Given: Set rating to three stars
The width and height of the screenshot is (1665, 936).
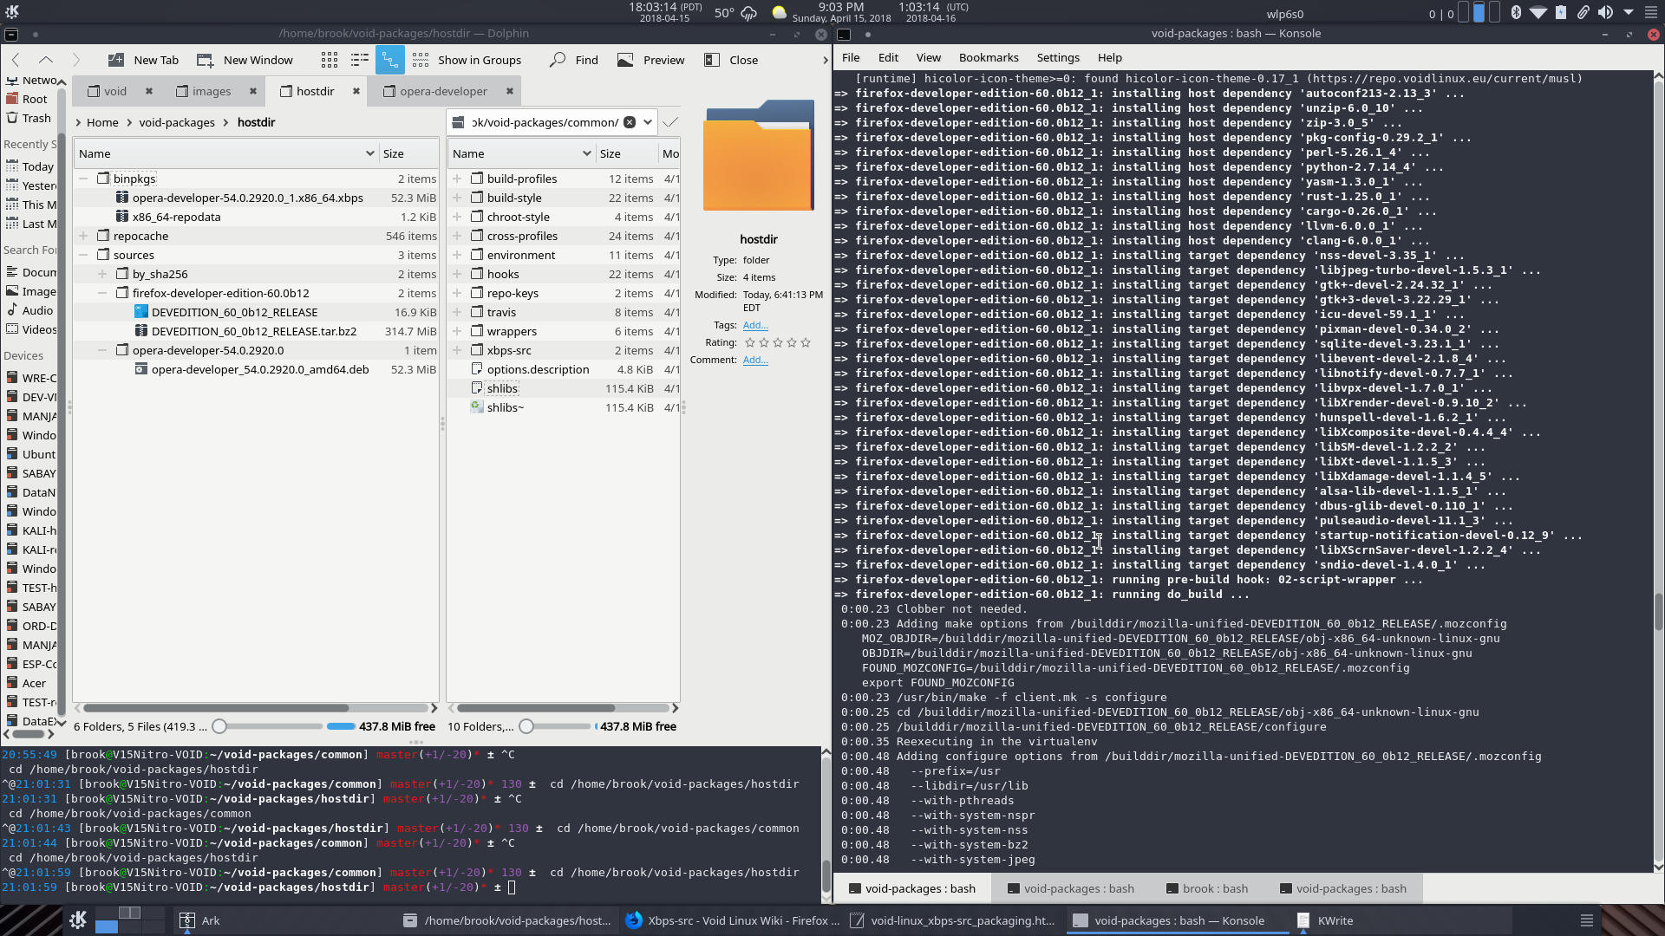Looking at the screenshot, I should (x=778, y=342).
